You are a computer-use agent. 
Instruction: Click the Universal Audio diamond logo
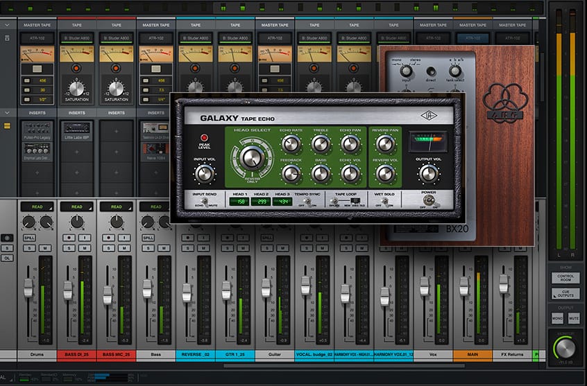pyautogui.click(x=429, y=116)
